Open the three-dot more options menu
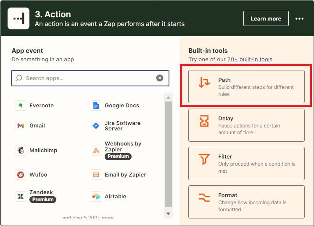Viewport: 314px width, 226px height. tap(299, 18)
